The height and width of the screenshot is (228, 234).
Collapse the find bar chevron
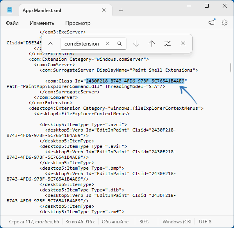50,44
